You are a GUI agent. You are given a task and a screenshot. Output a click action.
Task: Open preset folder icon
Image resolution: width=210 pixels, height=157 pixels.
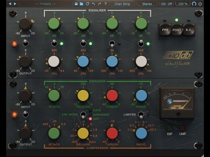coord(81,4)
